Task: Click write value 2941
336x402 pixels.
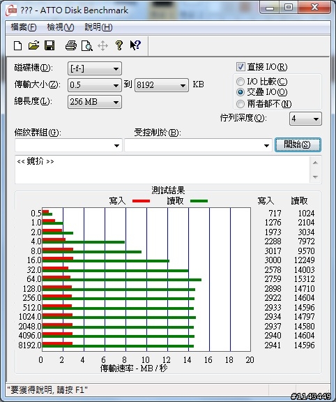Action: point(273,345)
